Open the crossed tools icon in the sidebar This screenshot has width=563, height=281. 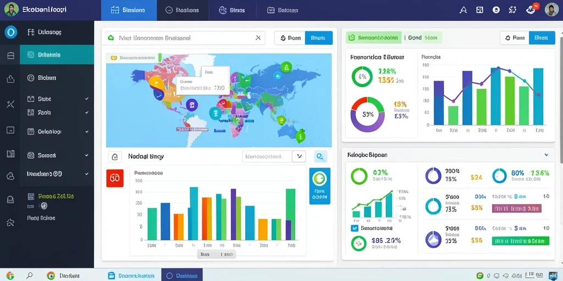(x=10, y=104)
